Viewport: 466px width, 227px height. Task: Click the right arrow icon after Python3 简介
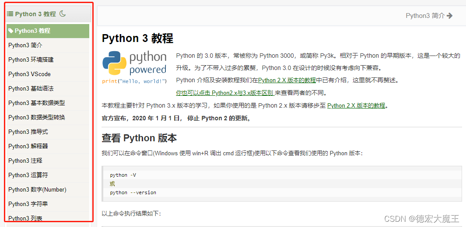450,16
